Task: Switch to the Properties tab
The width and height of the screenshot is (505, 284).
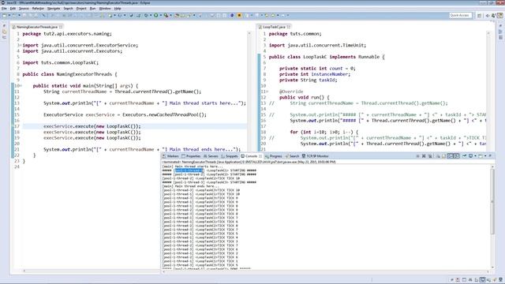Action: pos(191,156)
